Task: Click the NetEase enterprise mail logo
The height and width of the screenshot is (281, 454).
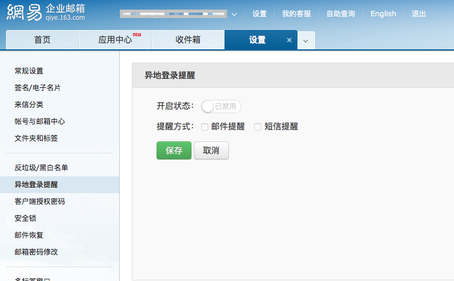Action: pos(46,13)
